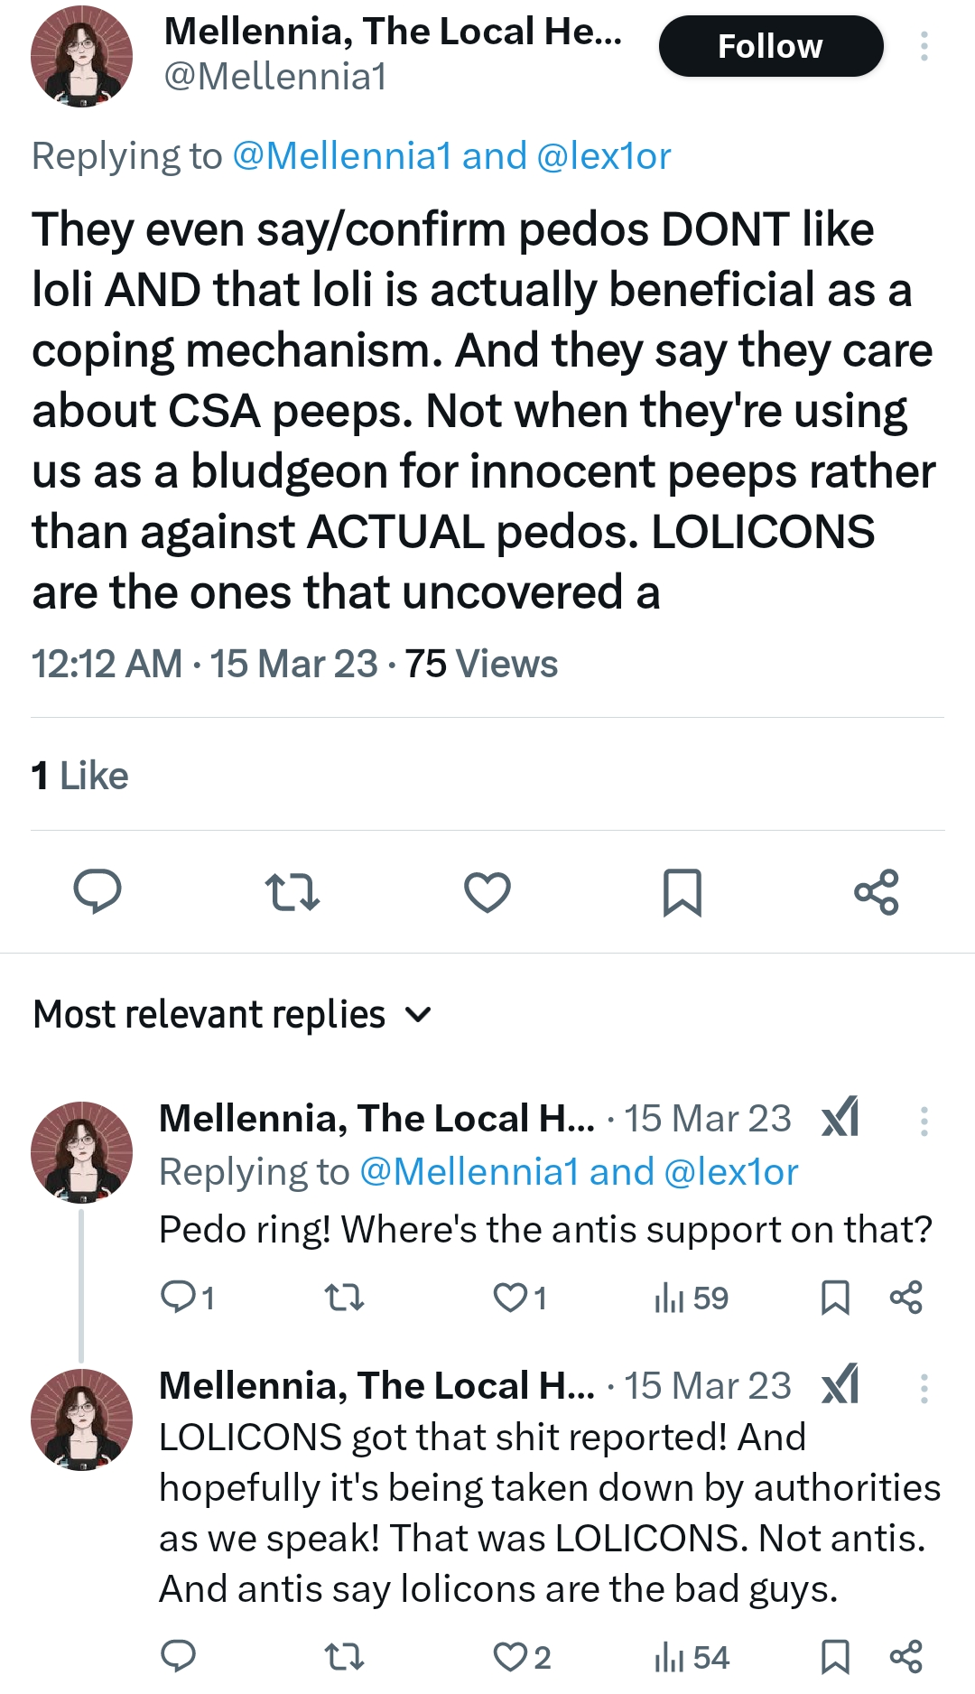Open the 75 Views count details

(x=481, y=664)
